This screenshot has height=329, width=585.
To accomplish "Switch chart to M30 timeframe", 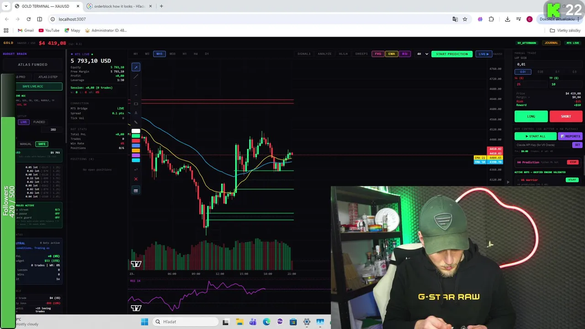I will [x=172, y=54].
